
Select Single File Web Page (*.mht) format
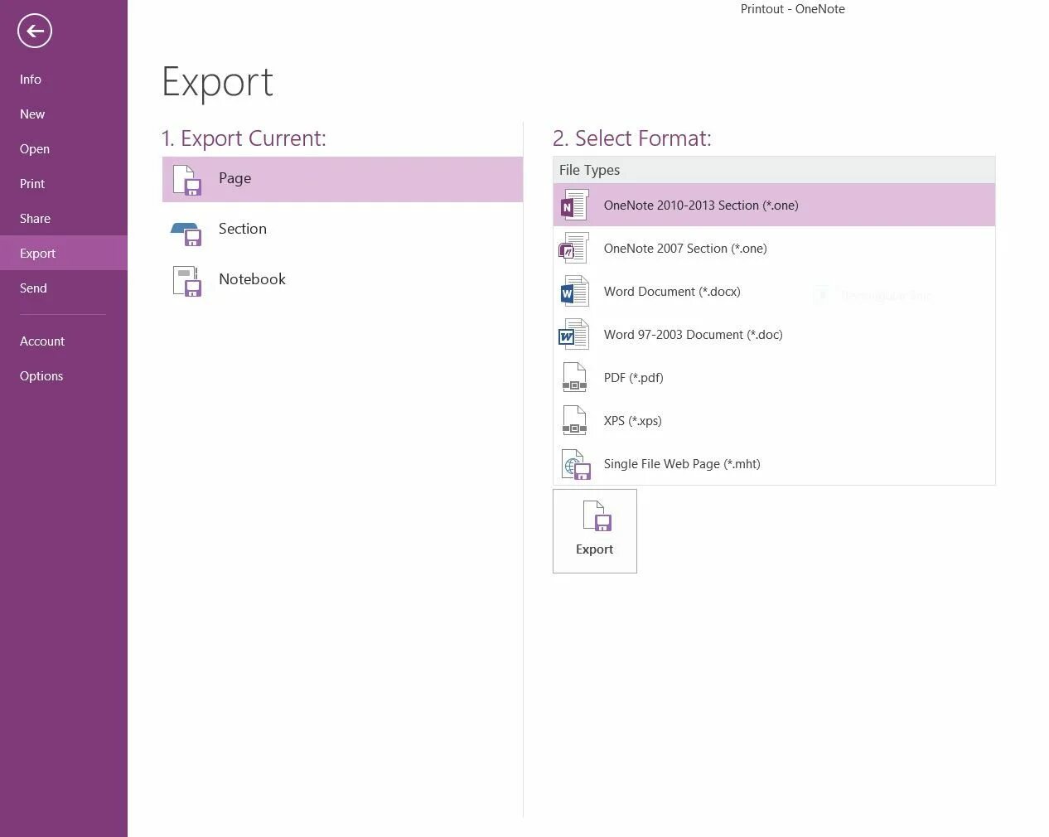[774, 464]
